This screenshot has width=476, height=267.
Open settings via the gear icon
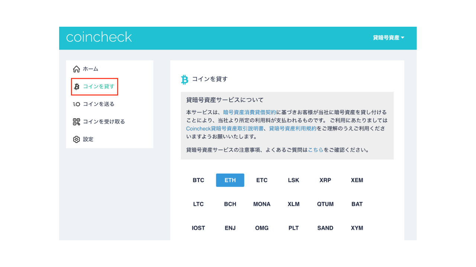point(77,139)
